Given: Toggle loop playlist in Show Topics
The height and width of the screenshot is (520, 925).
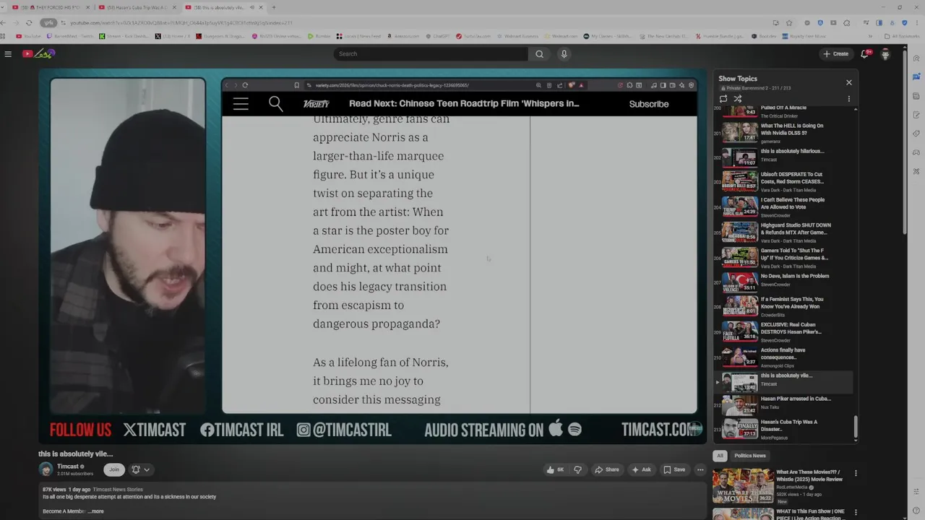Looking at the screenshot, I should click(723, 99).
